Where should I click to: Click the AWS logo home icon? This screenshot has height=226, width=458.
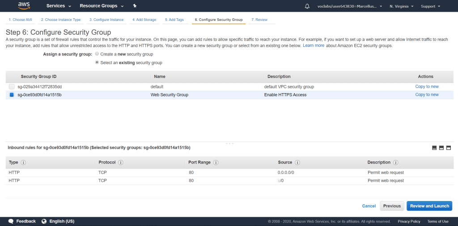point(24,6)
